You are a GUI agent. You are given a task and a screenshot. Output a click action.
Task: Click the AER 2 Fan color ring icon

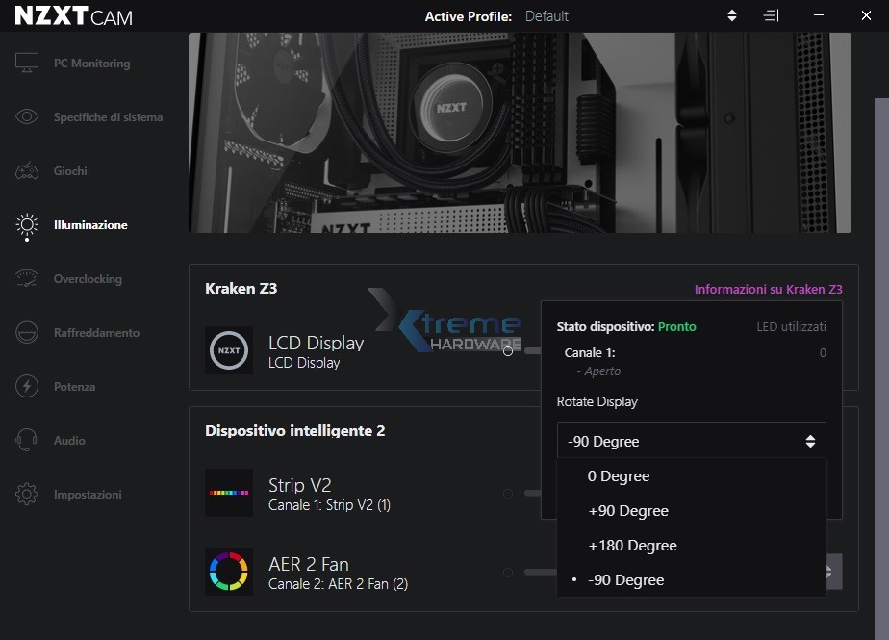pyautogui.click(x=229, y=572)
